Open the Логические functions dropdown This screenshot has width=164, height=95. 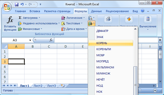[73, 18]
